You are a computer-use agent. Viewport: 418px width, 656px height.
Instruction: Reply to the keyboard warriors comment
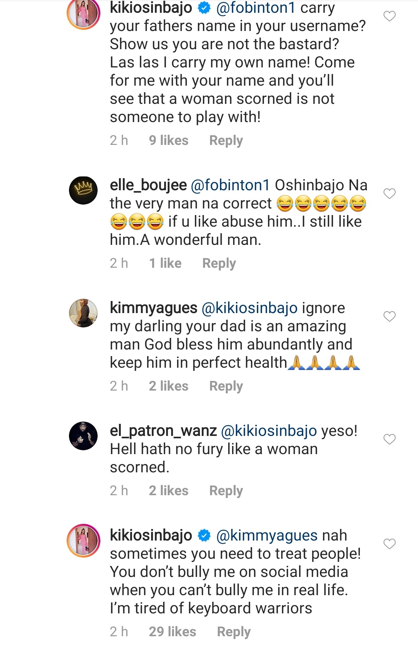(234, 632)
